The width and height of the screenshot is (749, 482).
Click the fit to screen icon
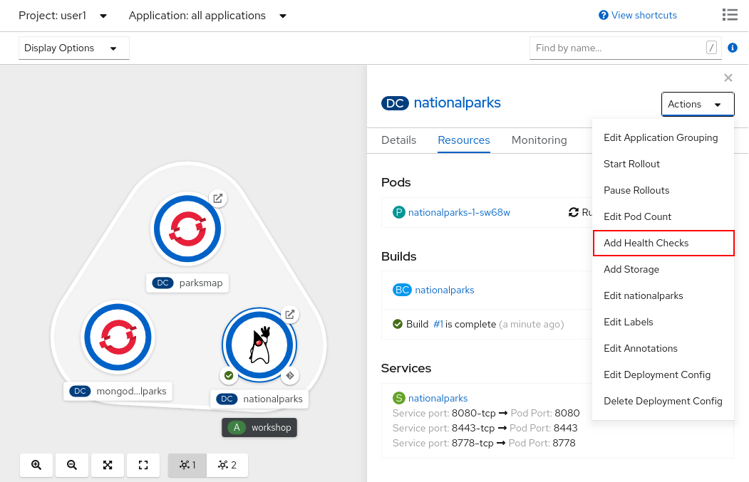(108, 465)
